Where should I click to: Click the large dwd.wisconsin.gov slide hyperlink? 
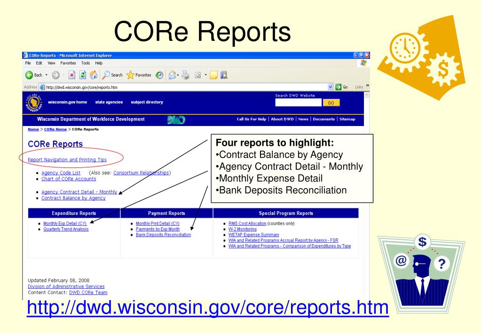(x=208, y=308)
